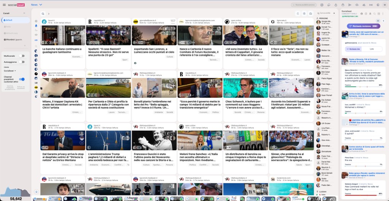Disable Channel predefiniti customer attivi switch
Screen dimensions: 389x201
[x=22, y=79]
